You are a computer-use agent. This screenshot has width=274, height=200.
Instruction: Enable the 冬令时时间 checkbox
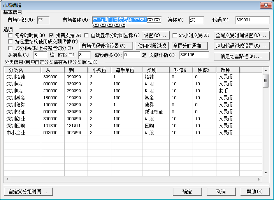point(11,35)
